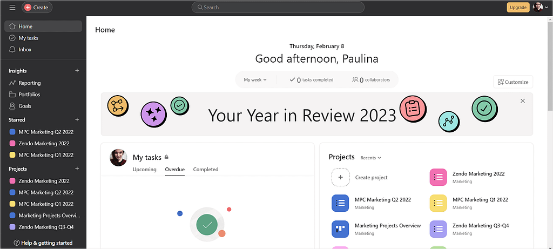Open Help & getting started

pyautogui.click(x=43, y=243)
